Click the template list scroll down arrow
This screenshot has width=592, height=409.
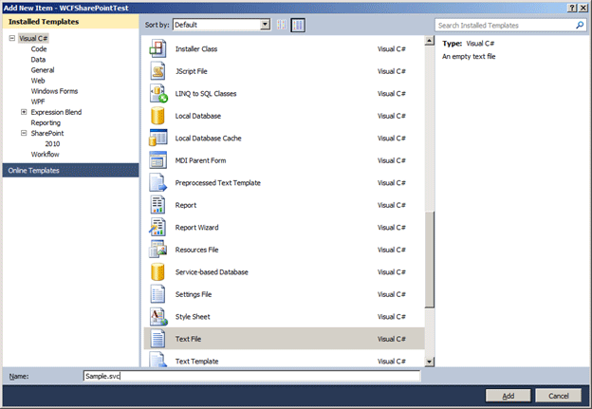[x=429, y=362]
